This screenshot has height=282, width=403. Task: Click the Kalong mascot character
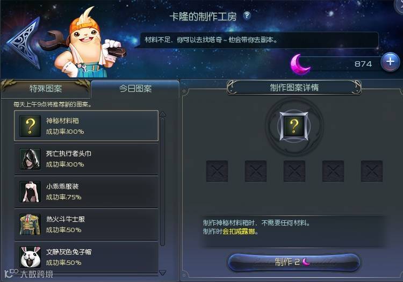(83, 44)
